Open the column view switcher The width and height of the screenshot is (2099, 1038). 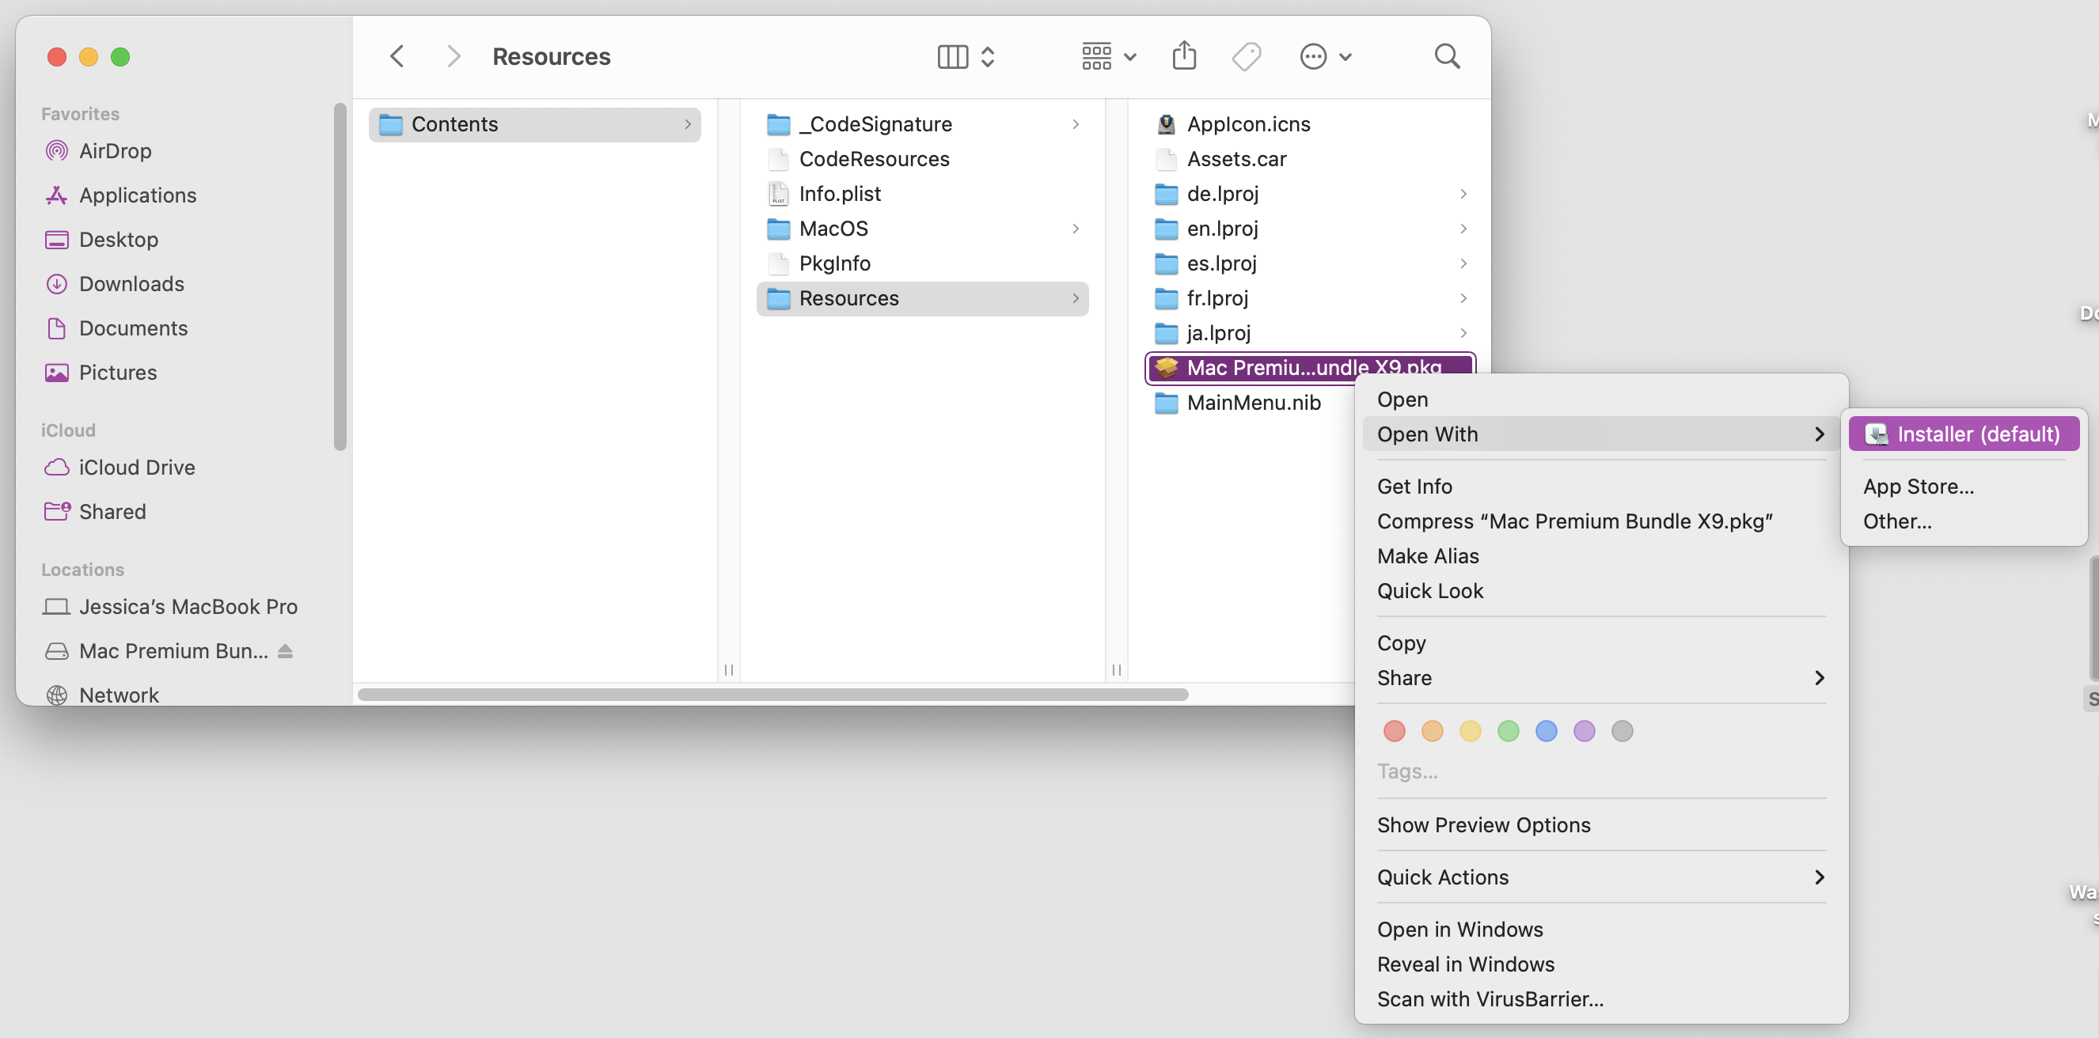pos(966,56)
